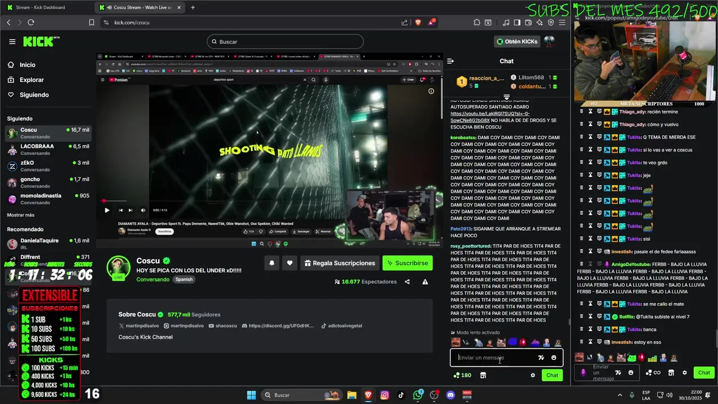
Task: Open the martinpdisalvo X profile link
Action: point(139,326)
